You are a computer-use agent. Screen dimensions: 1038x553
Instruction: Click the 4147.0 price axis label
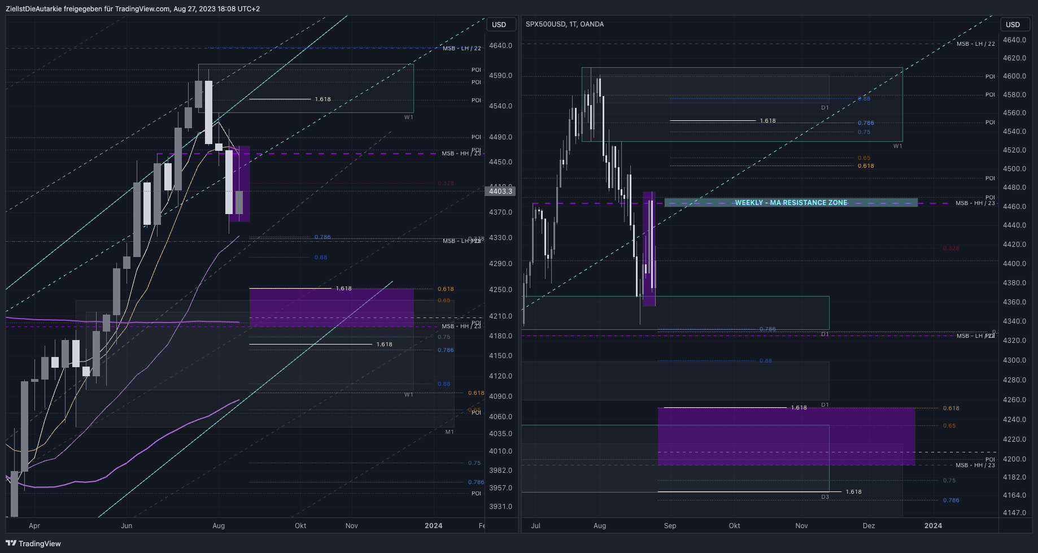click(1014, 513)
